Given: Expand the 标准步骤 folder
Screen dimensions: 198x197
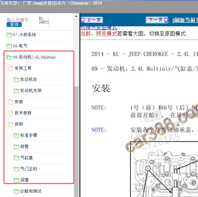Looking at the screenshot, I should pyautogui.click(x=29, y=135).
